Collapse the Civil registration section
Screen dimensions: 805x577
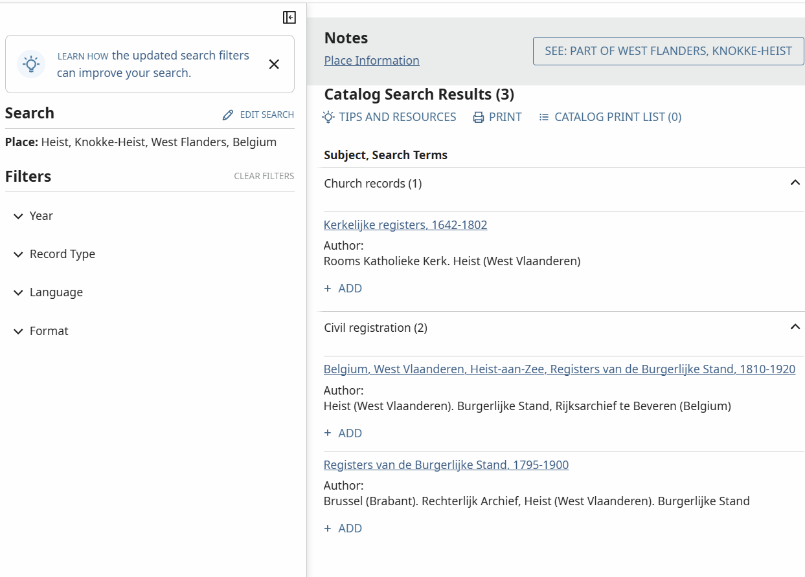(x=795, y=327)
